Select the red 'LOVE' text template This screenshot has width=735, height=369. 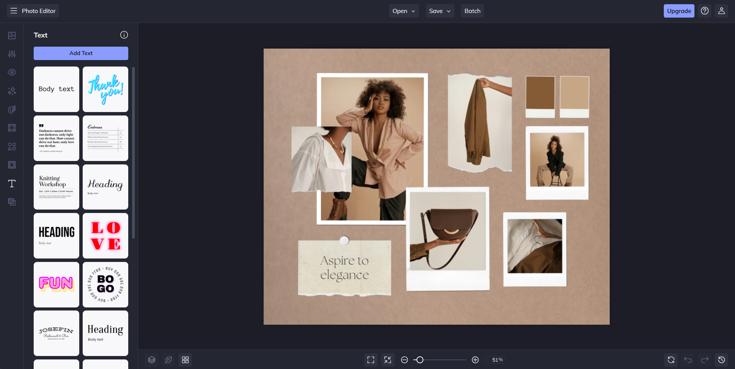point(105,236)
